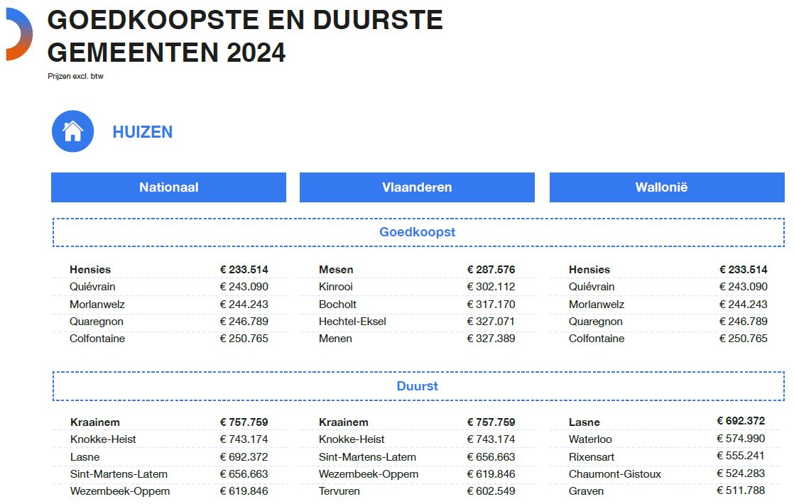Select € 692.372 in the Wallonië column

741,421
